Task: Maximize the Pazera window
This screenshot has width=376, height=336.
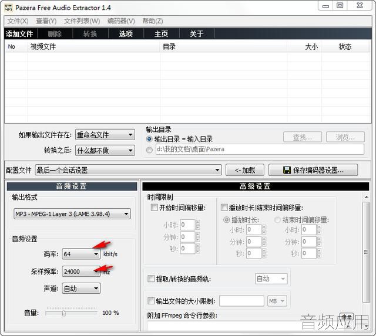Action: pyautogui.click(x=340, y=5)
